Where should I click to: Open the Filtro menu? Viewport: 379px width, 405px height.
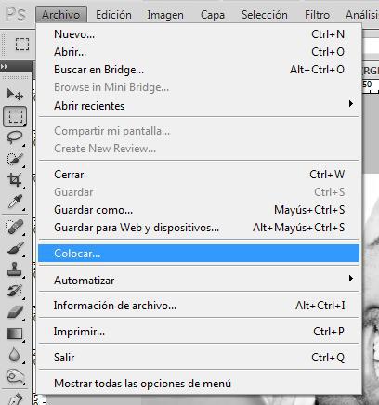[317, 15]
